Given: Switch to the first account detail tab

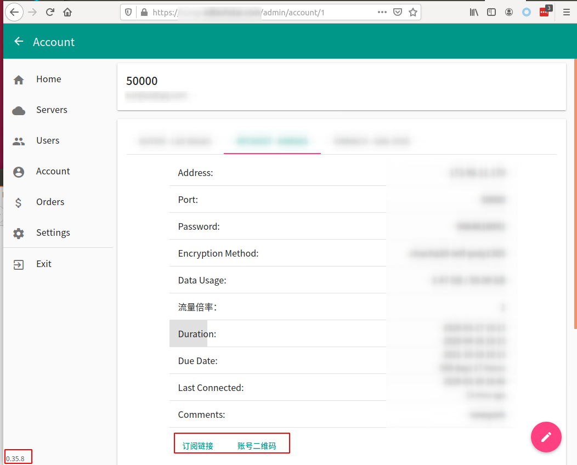Looking at the screenshot, I should tap(175, 141).
